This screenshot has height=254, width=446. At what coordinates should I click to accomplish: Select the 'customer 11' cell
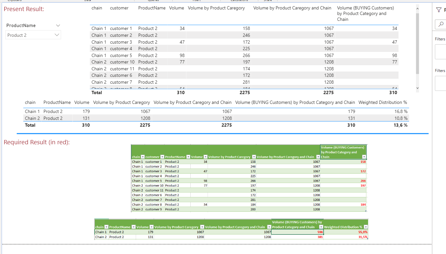(x=122, y=69)
